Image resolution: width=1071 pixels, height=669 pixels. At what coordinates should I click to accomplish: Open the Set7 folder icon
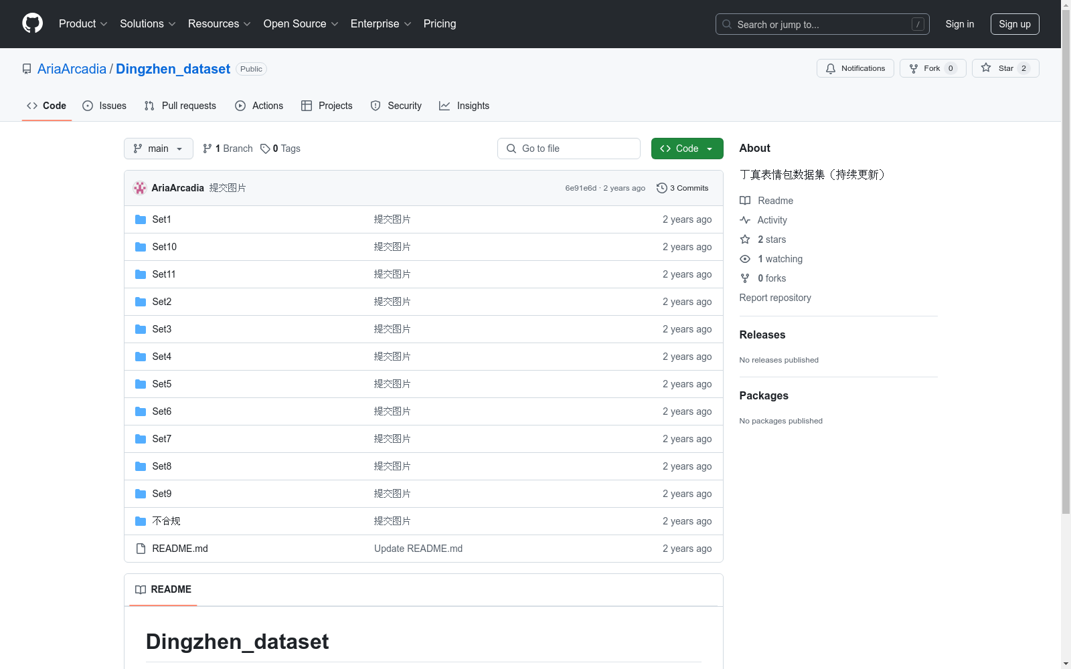pos(141,439)
